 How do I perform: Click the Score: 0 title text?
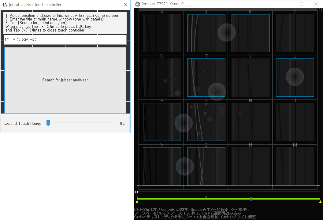click(177, 4)
